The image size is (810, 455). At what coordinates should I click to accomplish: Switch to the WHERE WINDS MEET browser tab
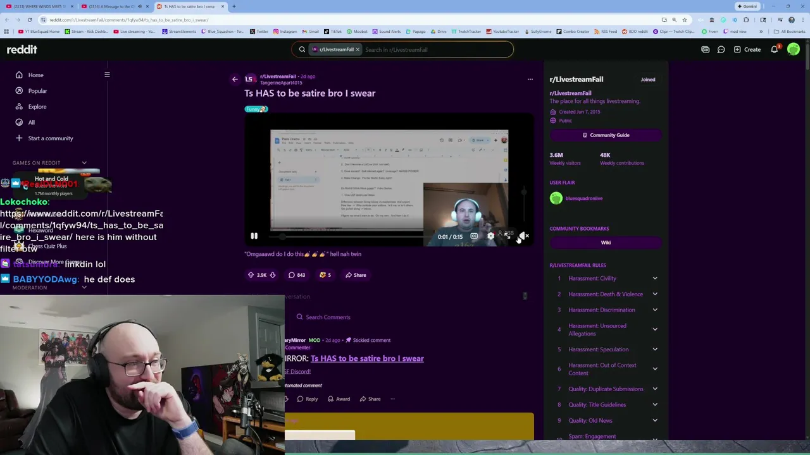click(40, 6)
